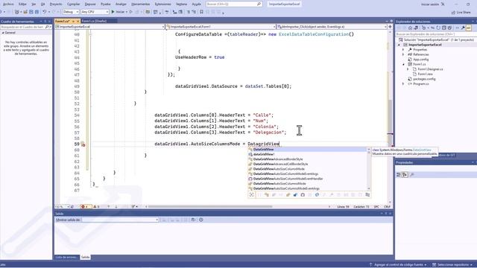Select the Solución 'ImportarExportarExcel' node
This screenshot has height=268, width=477.
436,39
